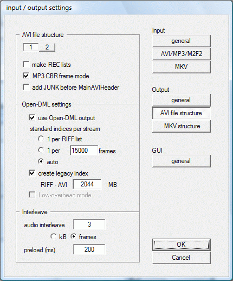Switch to AVI file structure page 2

[47, 47]
